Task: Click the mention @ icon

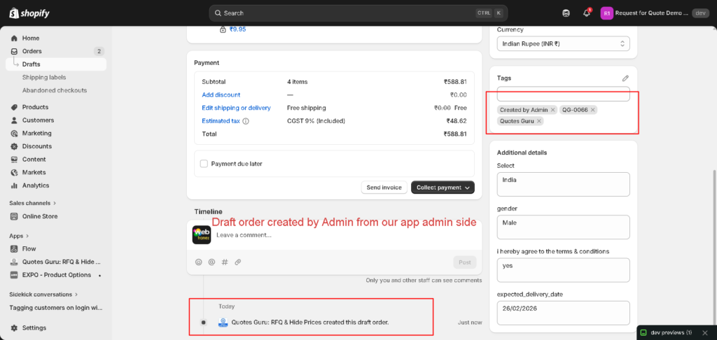Action: [211, 262]
